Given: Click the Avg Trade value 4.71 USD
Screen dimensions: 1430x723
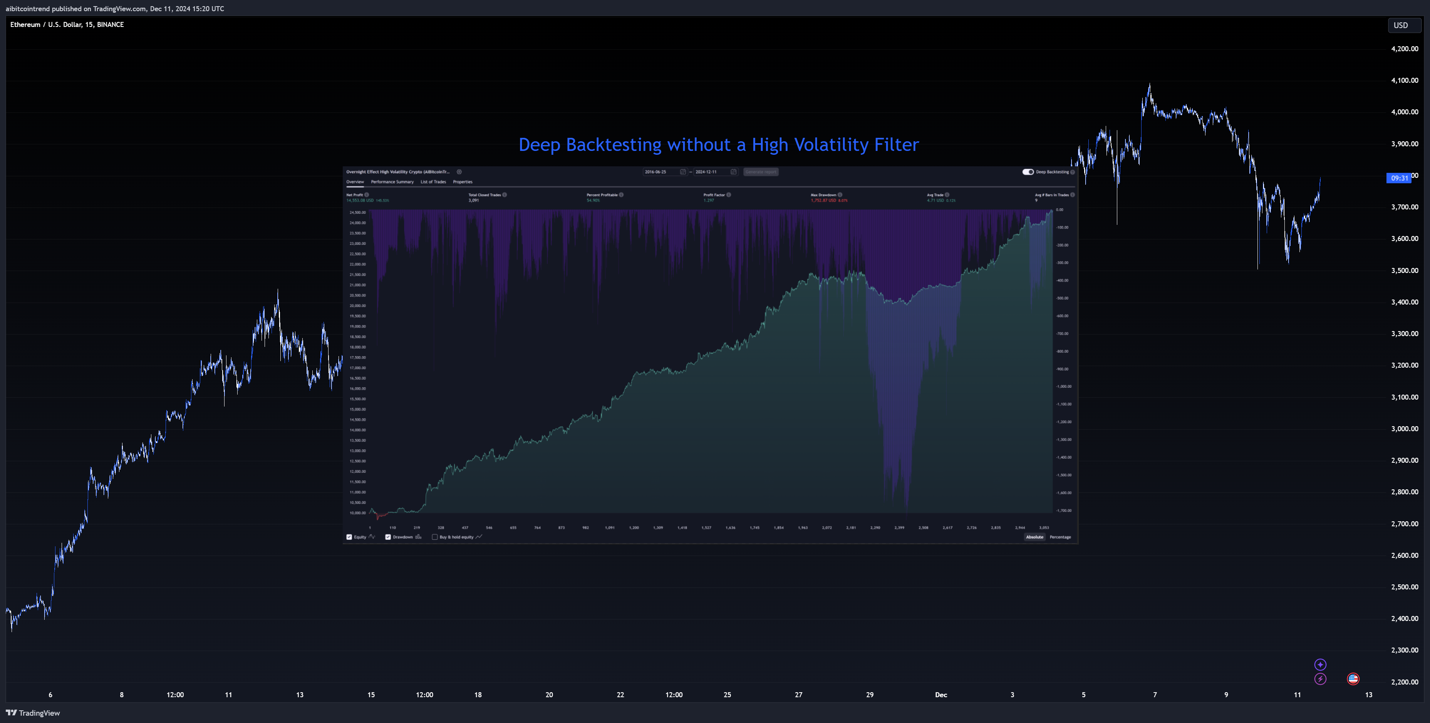Looking at the screenshot, I should [x=935, y=200].
